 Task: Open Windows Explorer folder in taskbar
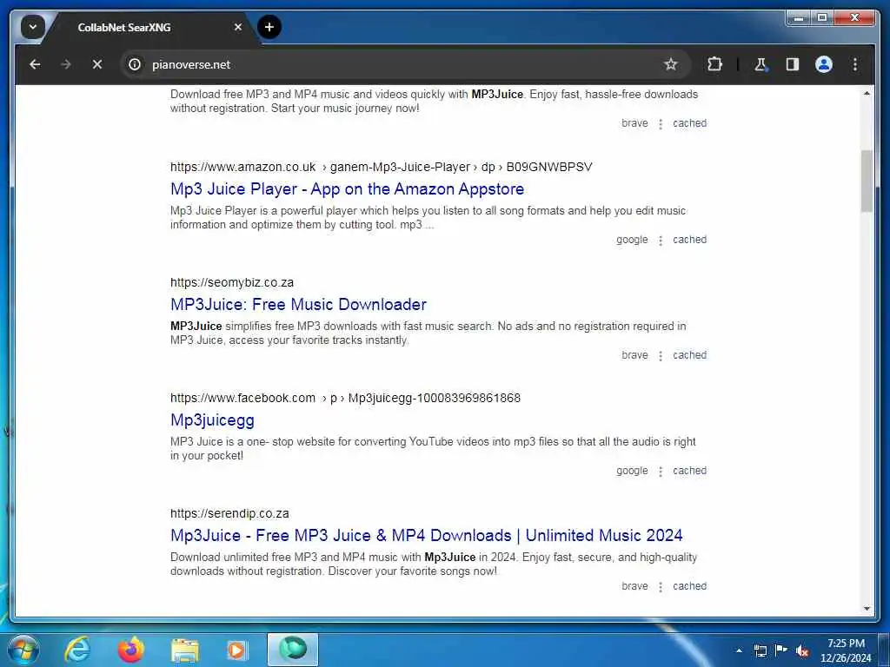[185, 650]
